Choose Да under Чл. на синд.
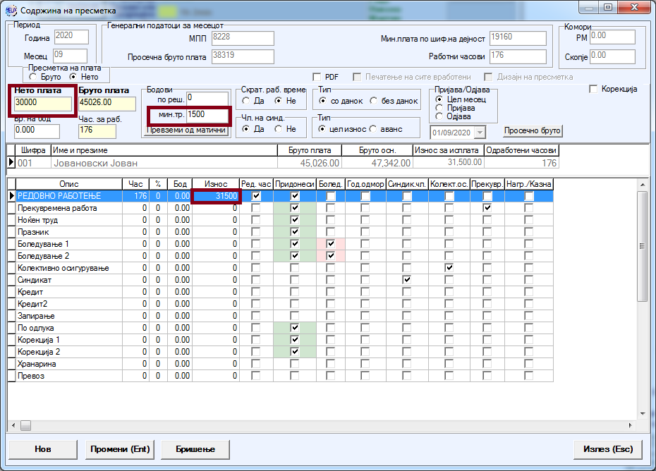 pos(246,129)
